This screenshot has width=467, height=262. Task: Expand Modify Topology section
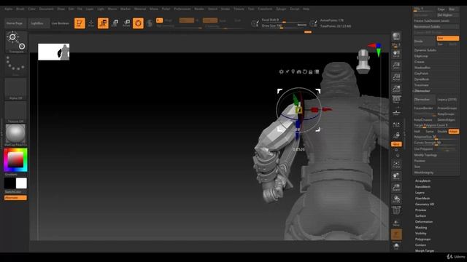pos(425,155)
